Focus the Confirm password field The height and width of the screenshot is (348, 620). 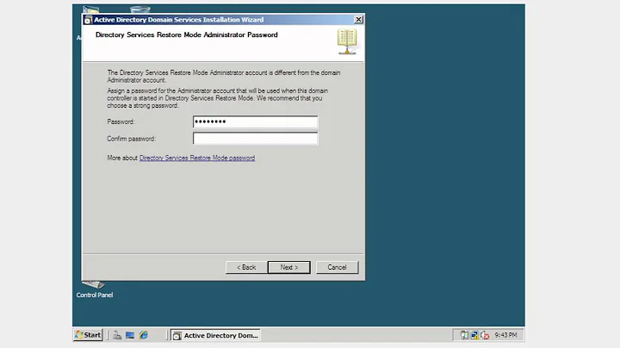point(255,139)
